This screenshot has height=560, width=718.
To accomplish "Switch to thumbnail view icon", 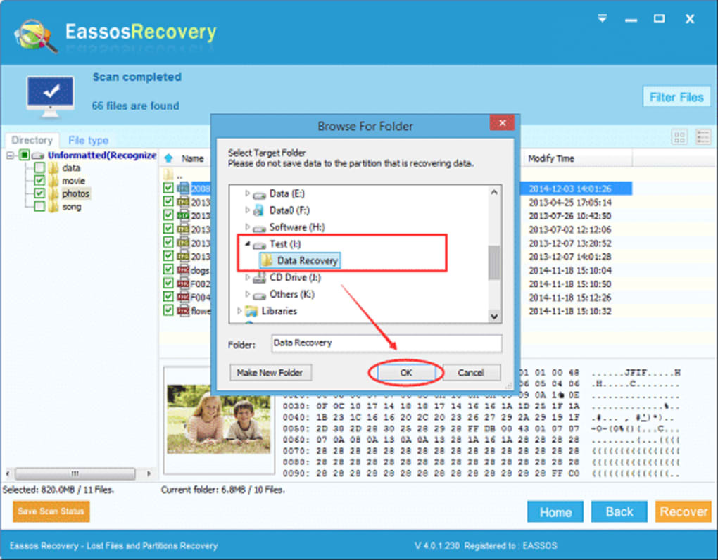I will click(679, 136).
